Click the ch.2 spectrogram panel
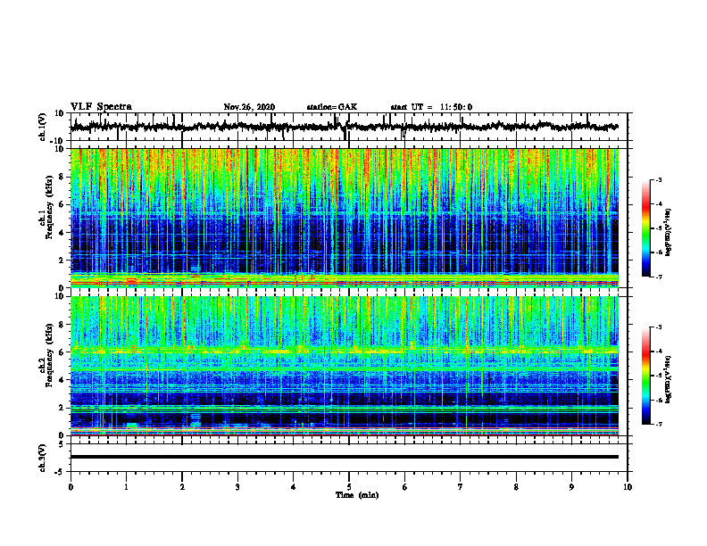Image resolution: width=707 pixels, height=546 pixels. tap(344, 366)
